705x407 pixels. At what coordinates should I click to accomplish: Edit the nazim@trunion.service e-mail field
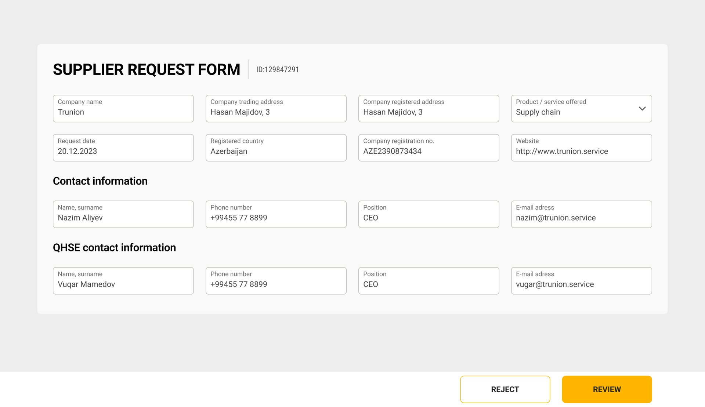coord(581,214)
